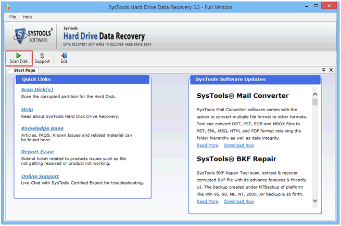This screenshot has height=226, width=341.
Task: Click Read More under Mail Converter
Action: click(x=208, y=145)
